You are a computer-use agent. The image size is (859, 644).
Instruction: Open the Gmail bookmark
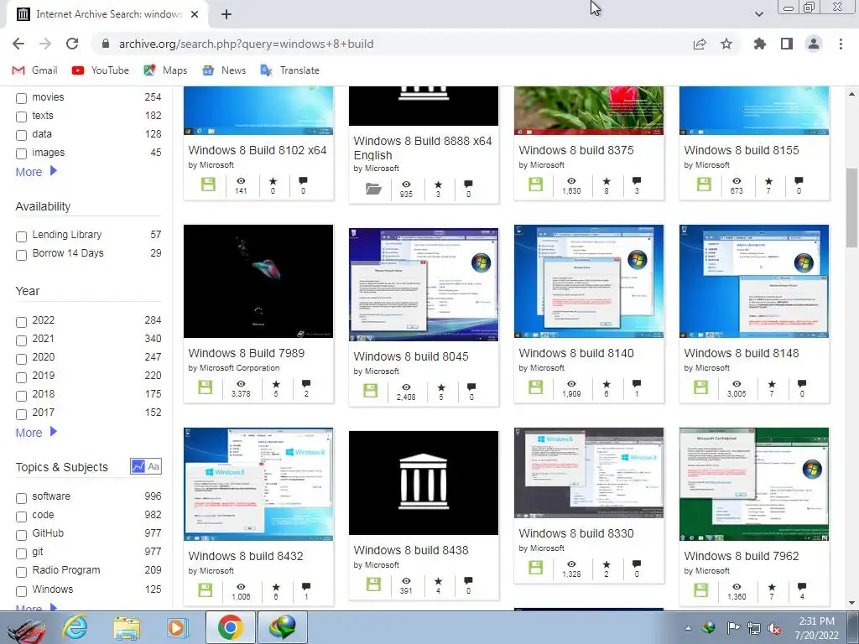pyautogui.click(x=34, y=70)
